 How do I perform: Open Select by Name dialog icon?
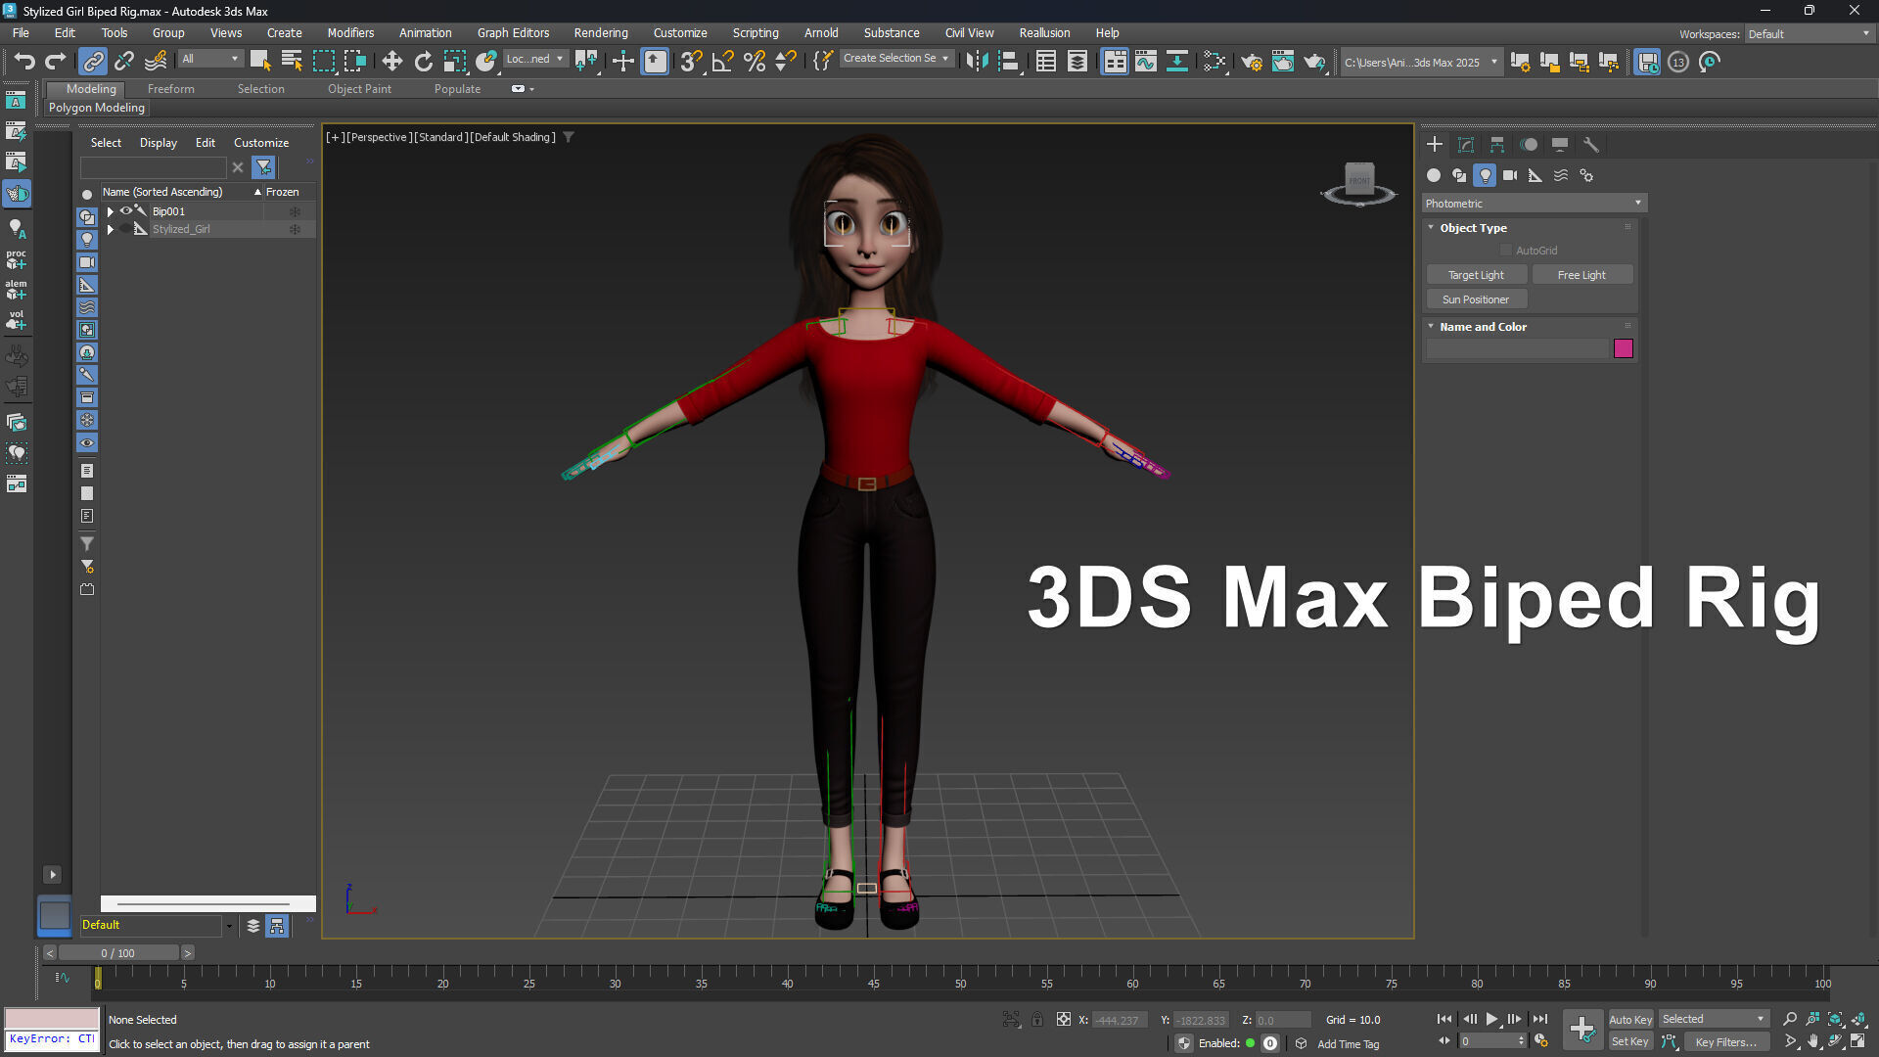tap(292, 61)
